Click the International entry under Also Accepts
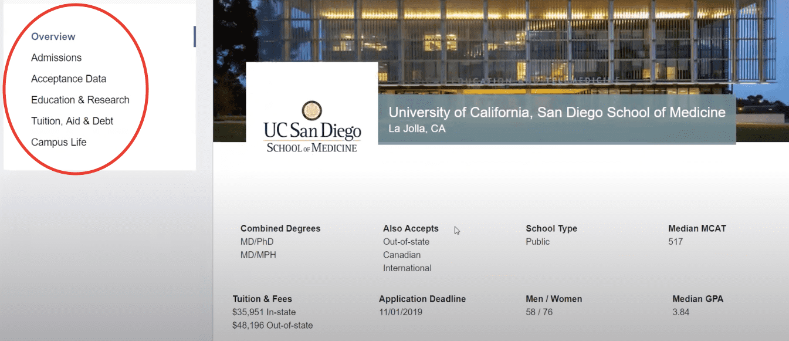This screenshot has height=341, width=789. [x=407, y=268]
